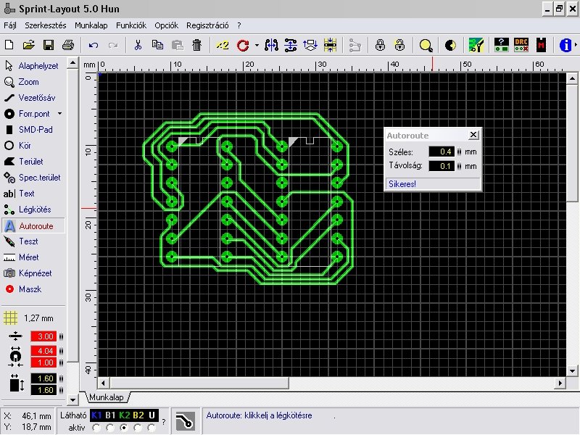580x435 pixels.
Task: Select the Spec.terület tool
Action: pyautogui.click(x=33, y=178)
